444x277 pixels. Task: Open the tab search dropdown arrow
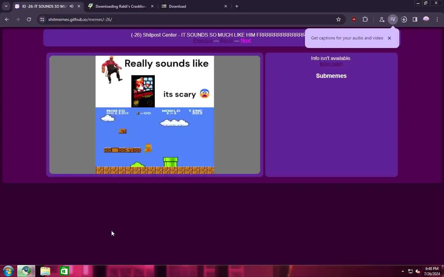click(6, 6)
